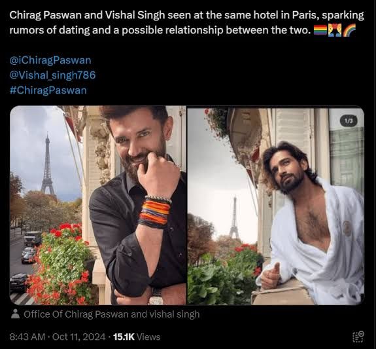376x349 pixels.
Task: Click the tagged-people person icon
Action: 15,314
